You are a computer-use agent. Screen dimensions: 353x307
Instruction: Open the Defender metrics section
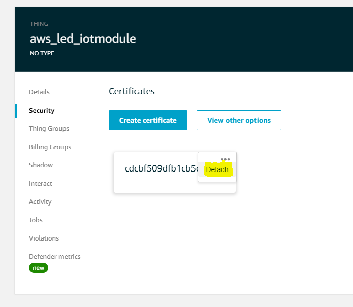coord(54,257)
